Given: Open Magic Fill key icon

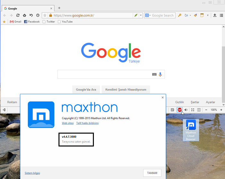Looking at the screenshot, I should tap(180, 15).
